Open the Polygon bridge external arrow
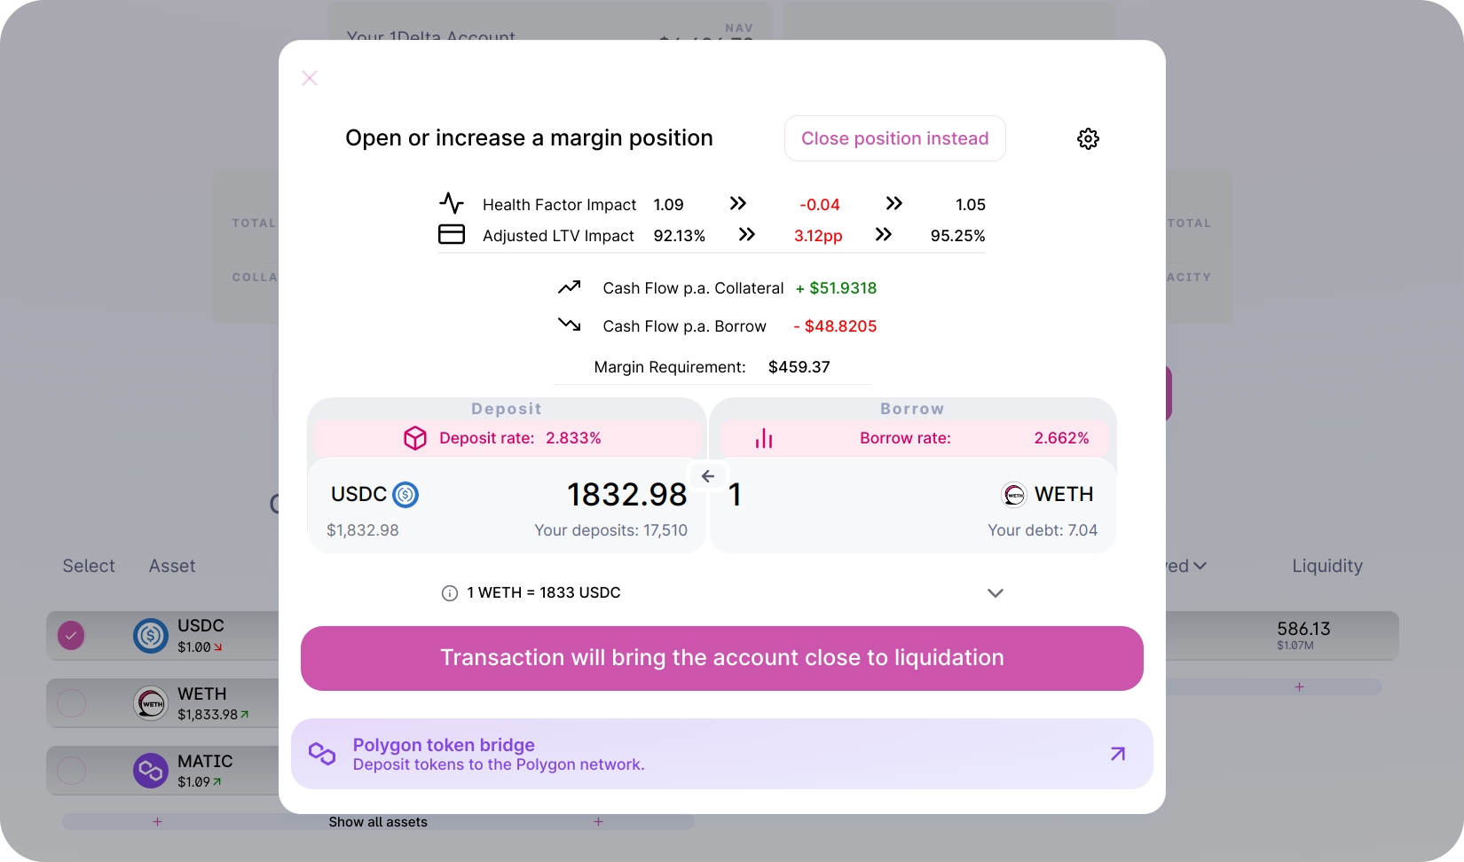Image resolution: width=1464 pixels, height=862 pixels. click(1118, 754)
